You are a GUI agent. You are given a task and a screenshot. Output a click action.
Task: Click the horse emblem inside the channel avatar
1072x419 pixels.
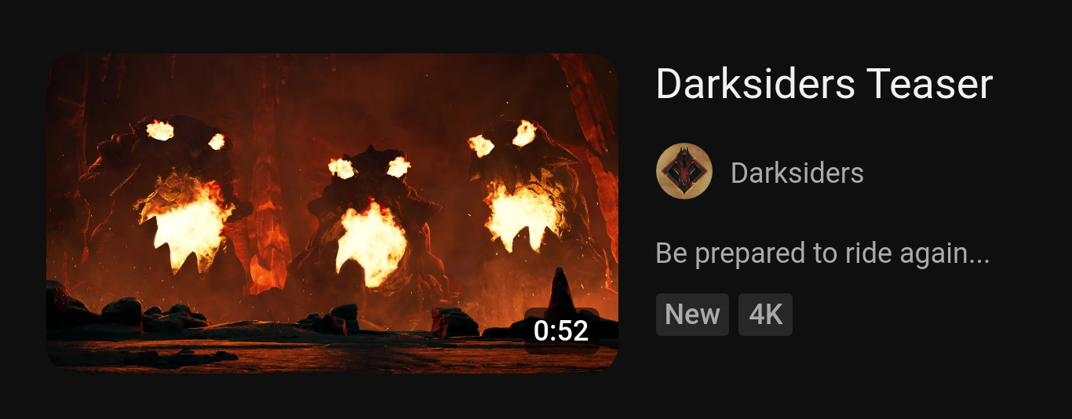pyautogui.click(x=684, y=172)
